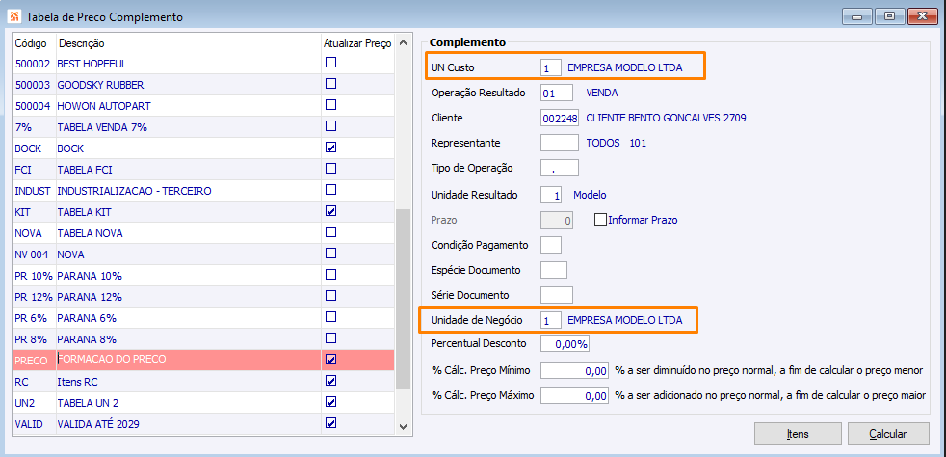
Task: Close the Tabela de Preco Complemento window
Action: [922, 16]
